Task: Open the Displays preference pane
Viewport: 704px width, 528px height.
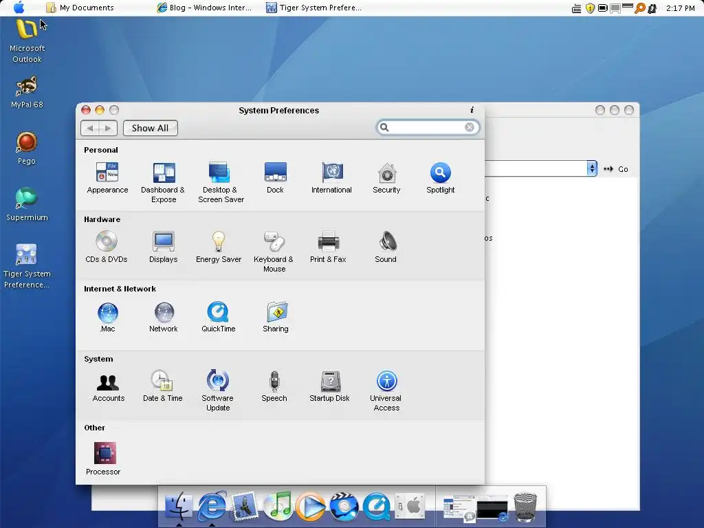Action: (164, 247)
